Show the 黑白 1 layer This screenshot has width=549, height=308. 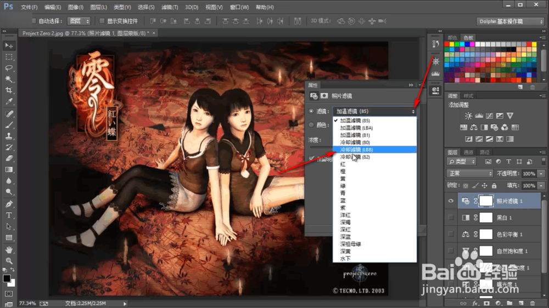pyautogui.click(x=451, y=218)
